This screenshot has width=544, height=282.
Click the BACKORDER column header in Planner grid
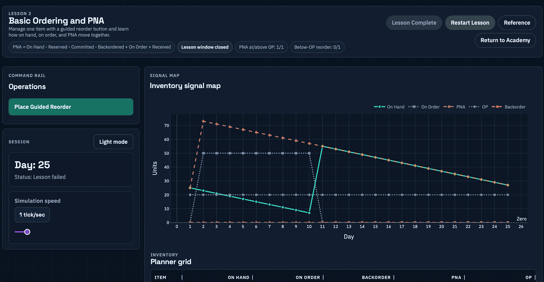click(376, 277)
